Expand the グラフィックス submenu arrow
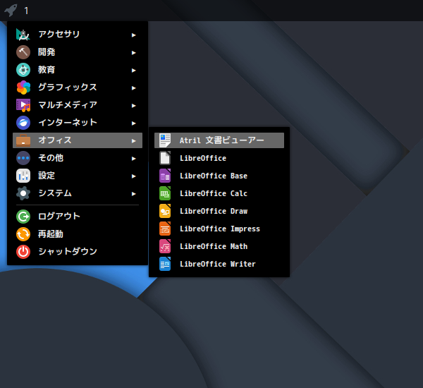This screenshot has width=423, height=388. tap(133, 88)
